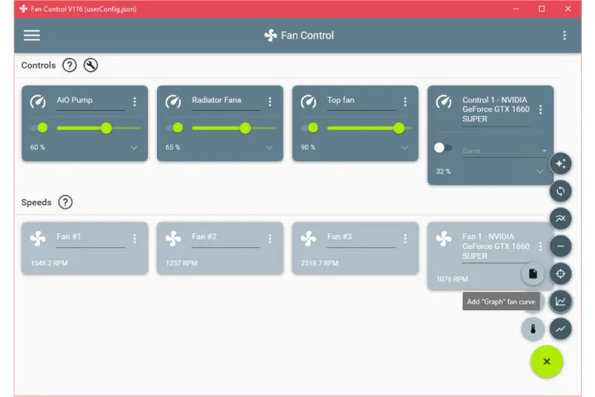Click the Fan #1 propeller icon
Viewport: 595px width, 397px height.
coord(38,238)
